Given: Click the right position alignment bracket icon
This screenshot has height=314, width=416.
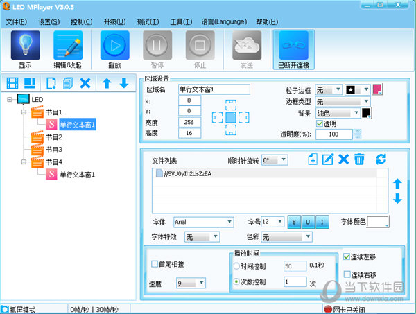Looking at the screenshot, I should coord(244,117).
